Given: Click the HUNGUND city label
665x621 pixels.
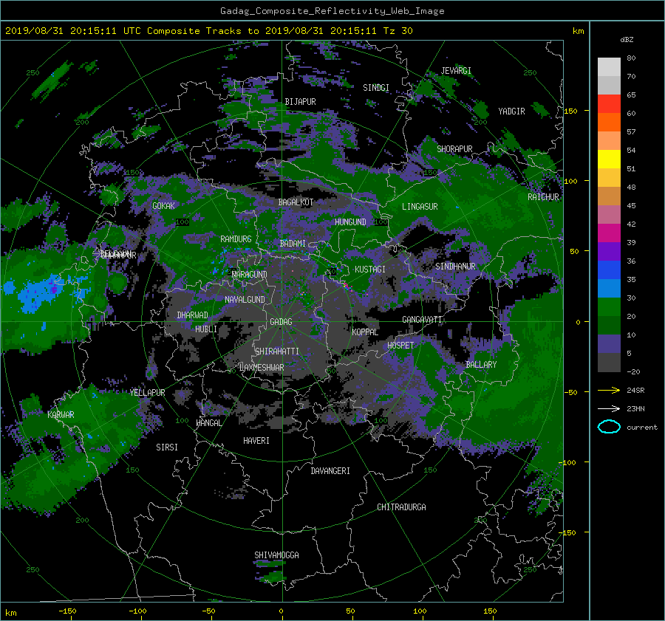Looking at the screenshot, I should [x=350, y=222].
